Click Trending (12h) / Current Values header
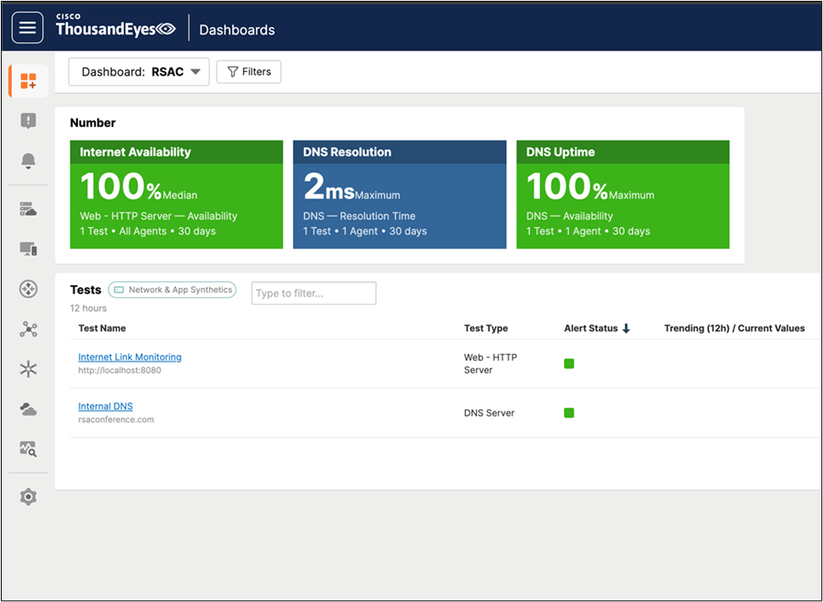Screen dimensions: 823x602 coord(734,329)
